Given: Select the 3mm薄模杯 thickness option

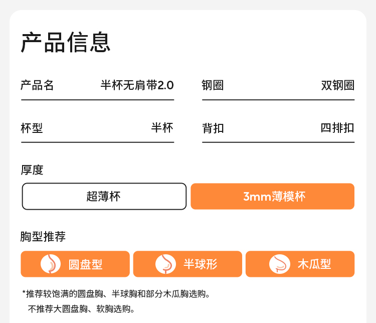Looking at the screenshot, I should (273, 196).
